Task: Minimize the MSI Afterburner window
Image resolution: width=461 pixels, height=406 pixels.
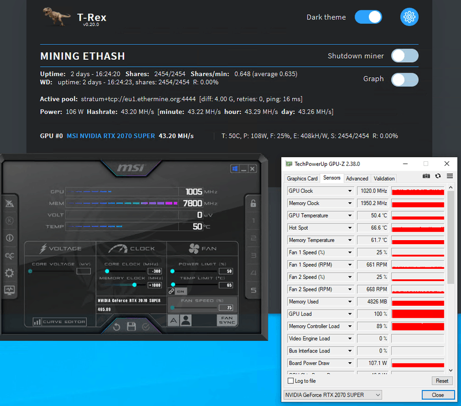Action: pos(243,169)
